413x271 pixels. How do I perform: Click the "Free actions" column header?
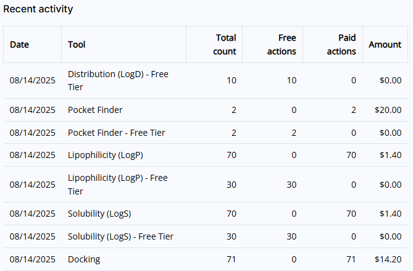click(282, 44)
